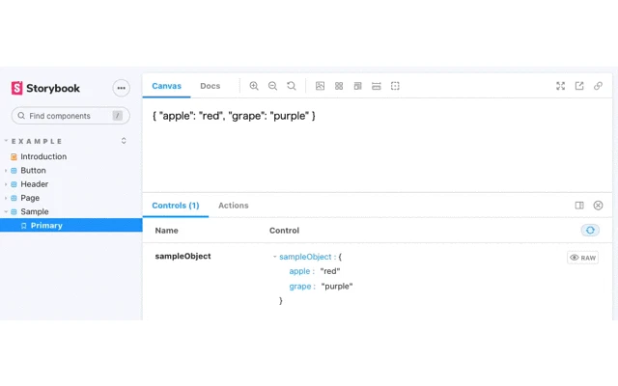Open the Introduction docs page
This screenshot has width=618, height=386.
(x=43, y=156)
